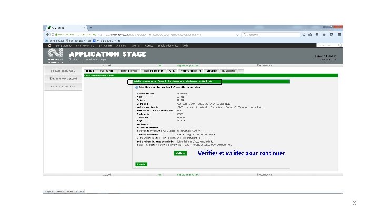Select the Signataire step tab

(x=212, y=71)
